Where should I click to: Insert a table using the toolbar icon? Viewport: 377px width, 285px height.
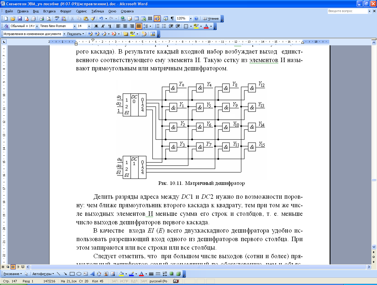click(x=136, y=19)
